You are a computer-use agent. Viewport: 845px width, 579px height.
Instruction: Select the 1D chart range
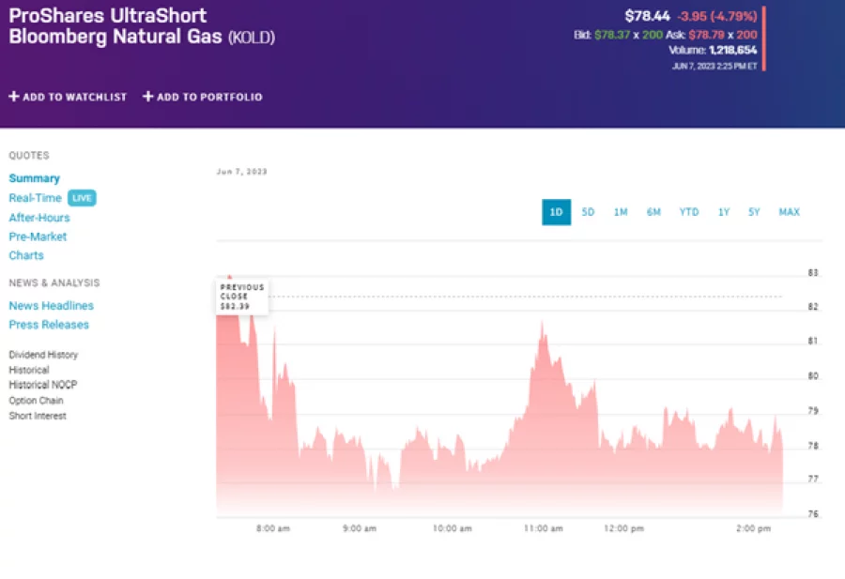(556, 212)
